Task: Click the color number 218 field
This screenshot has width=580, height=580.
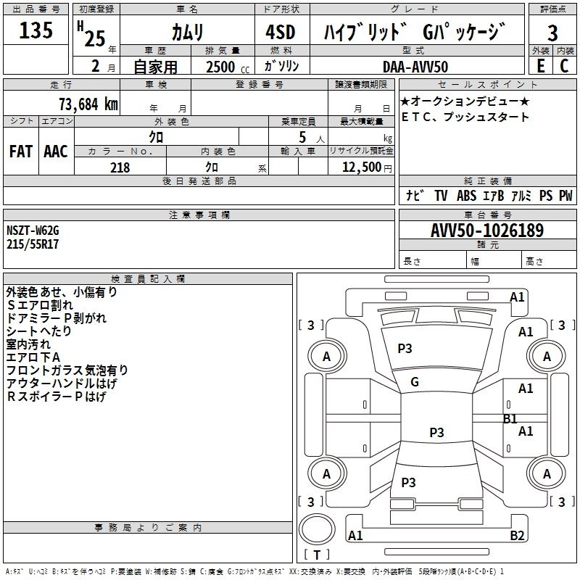Action: coord(120,167)
